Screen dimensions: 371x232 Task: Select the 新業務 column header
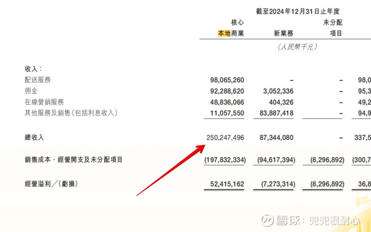(x=283, y=33)
